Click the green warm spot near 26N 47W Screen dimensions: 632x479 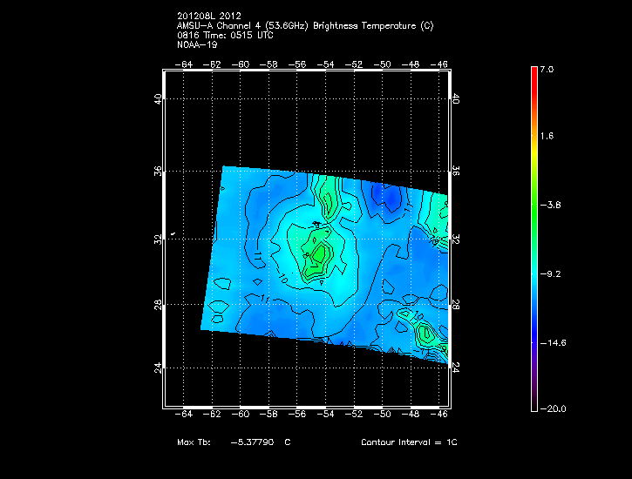click(425, 334)
